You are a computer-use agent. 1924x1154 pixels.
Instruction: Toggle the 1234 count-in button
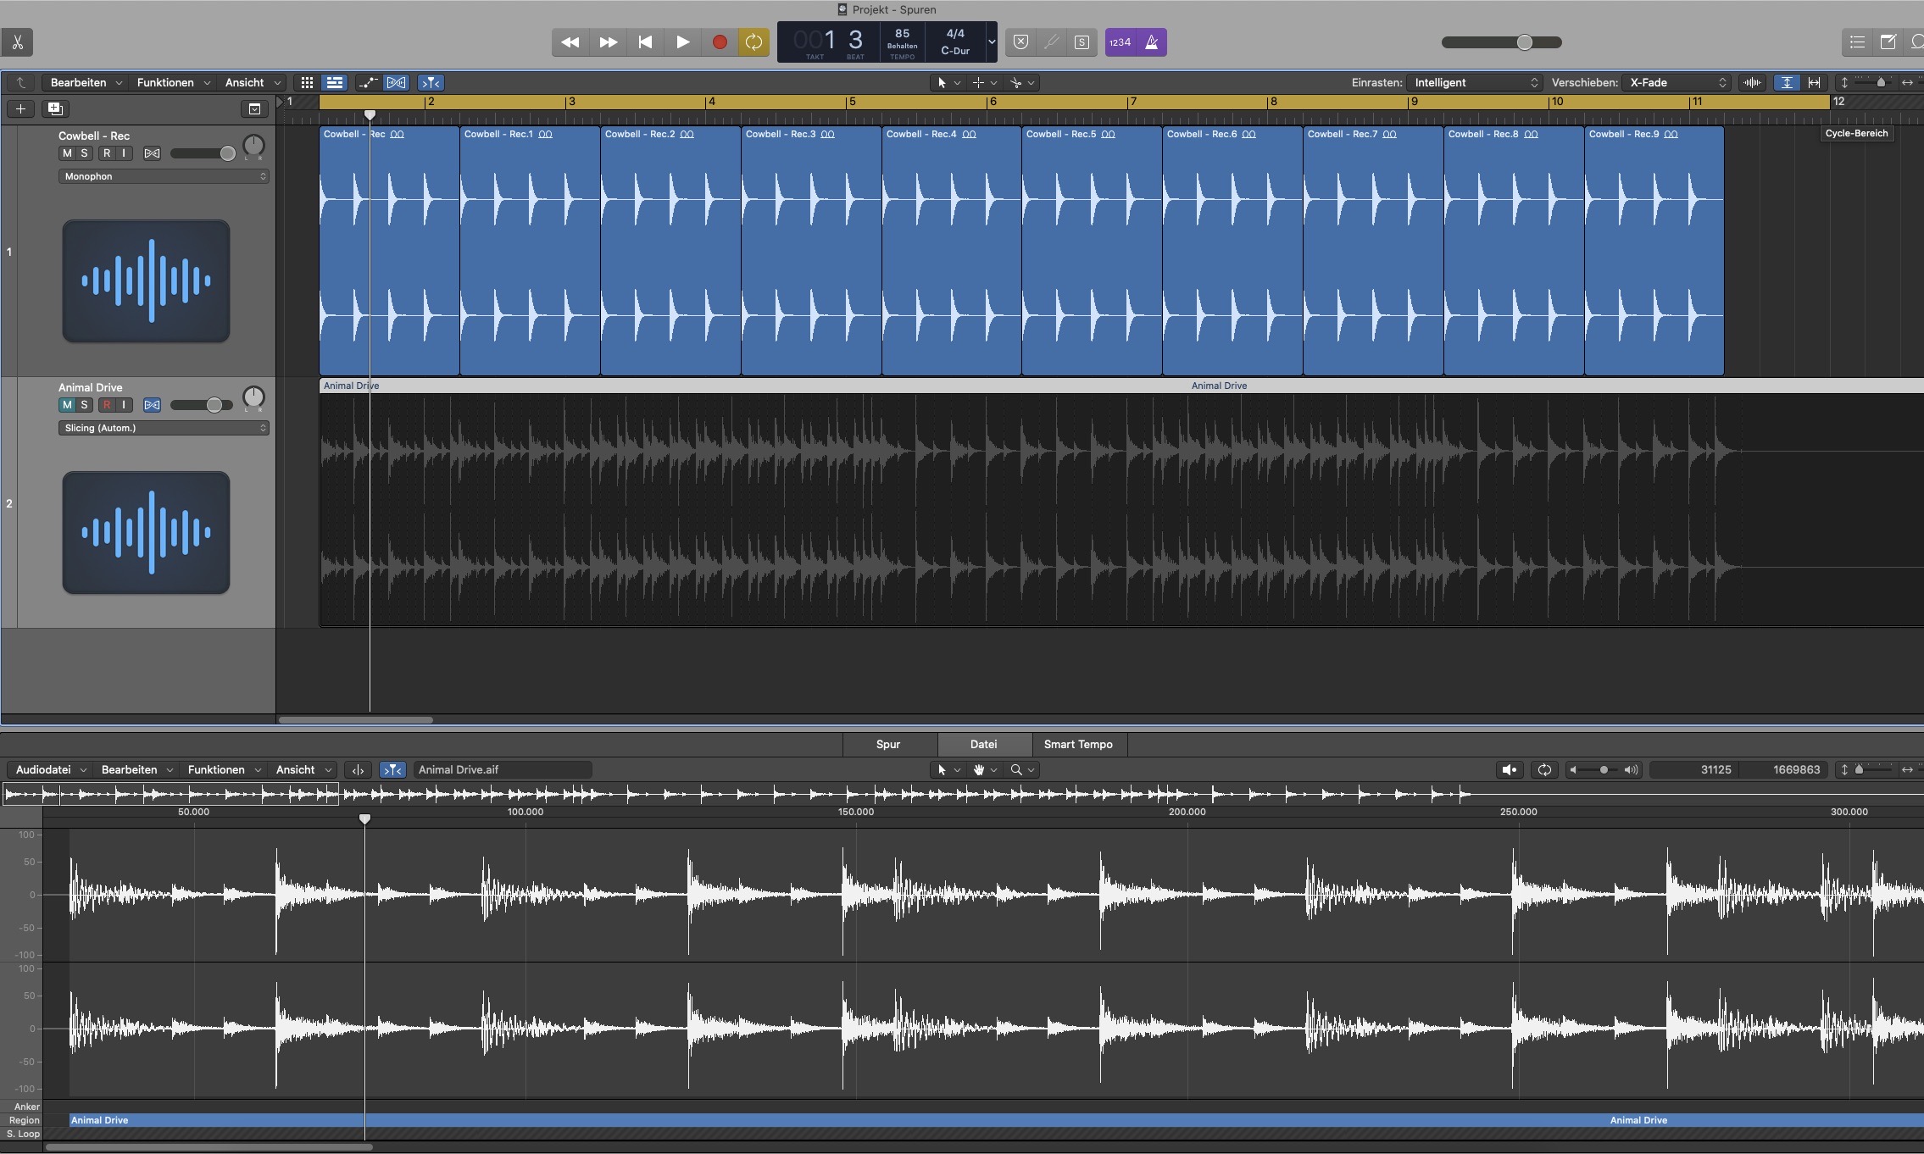[x=1120, y=42]
